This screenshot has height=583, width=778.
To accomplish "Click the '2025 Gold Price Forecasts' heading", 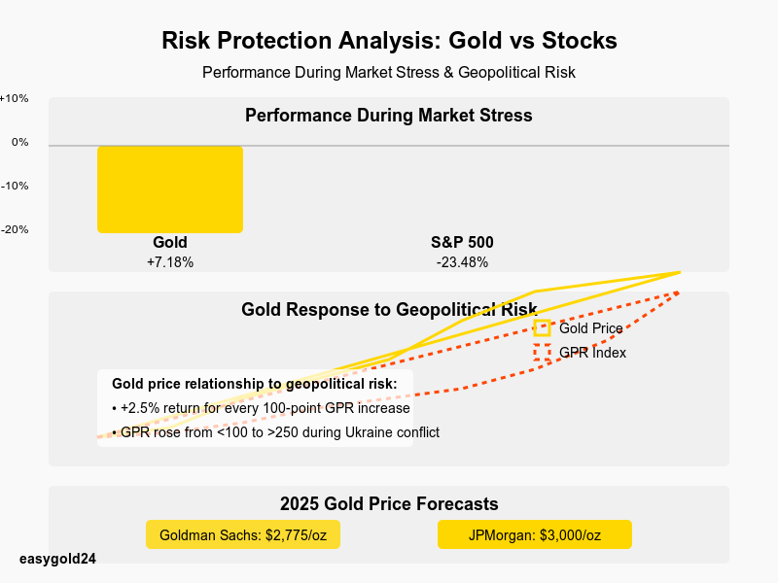I will 389,504.
